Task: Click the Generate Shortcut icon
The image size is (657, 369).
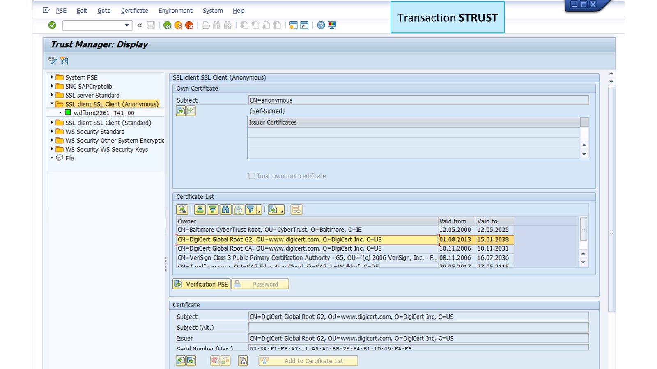Action: (x=304, y=25)
